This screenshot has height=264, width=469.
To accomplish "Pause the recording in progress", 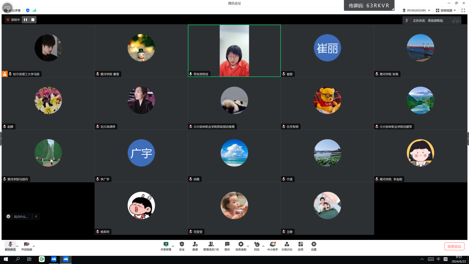I will pos(26,20).
